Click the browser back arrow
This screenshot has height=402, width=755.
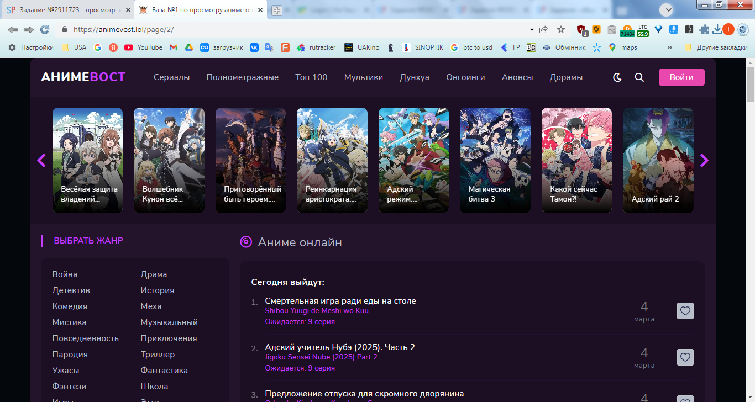pos(13,29)
